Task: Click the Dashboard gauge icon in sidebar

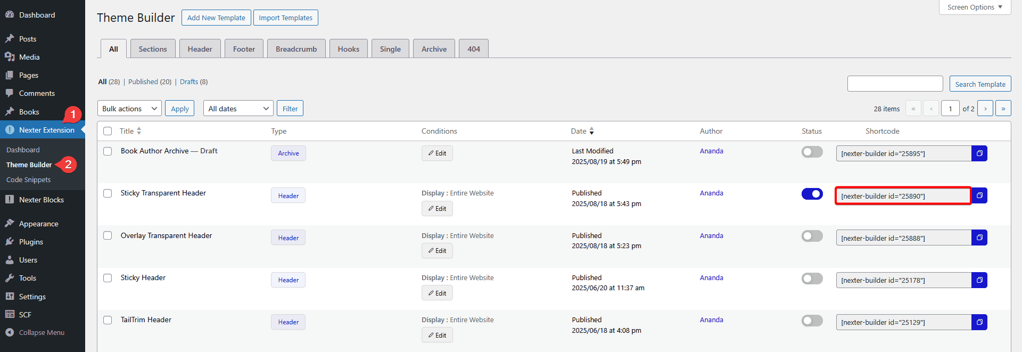Action: click(x=10, y=15)
